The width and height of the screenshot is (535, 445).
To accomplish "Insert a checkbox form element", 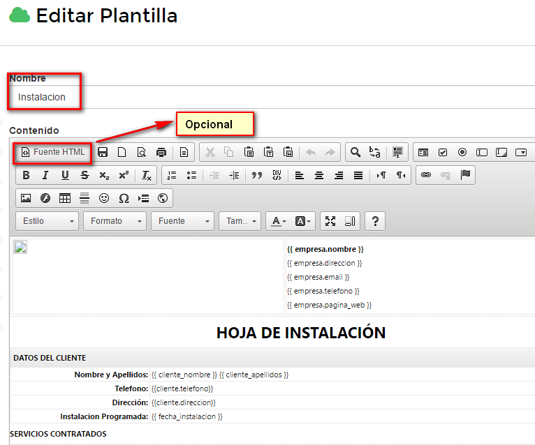I will click(443, 152).
